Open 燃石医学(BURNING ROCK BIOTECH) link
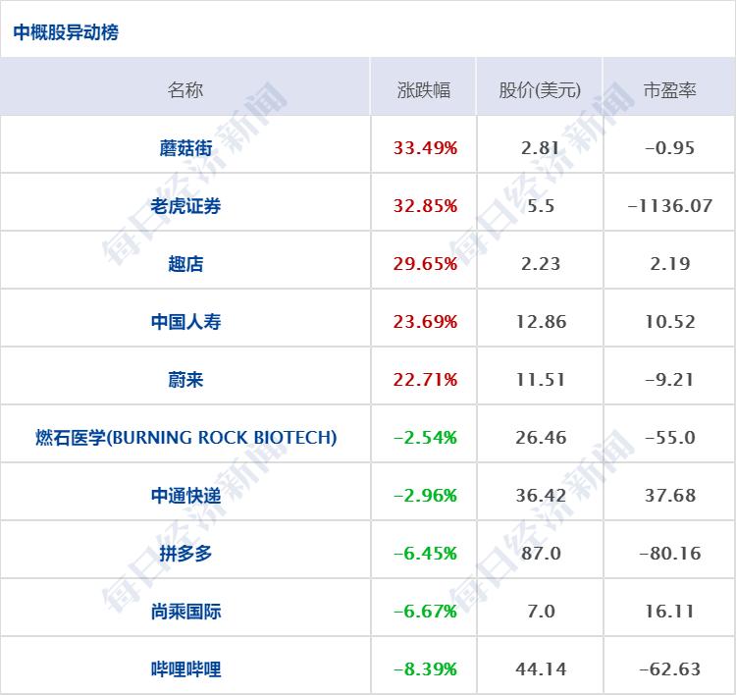 point(185,438)
